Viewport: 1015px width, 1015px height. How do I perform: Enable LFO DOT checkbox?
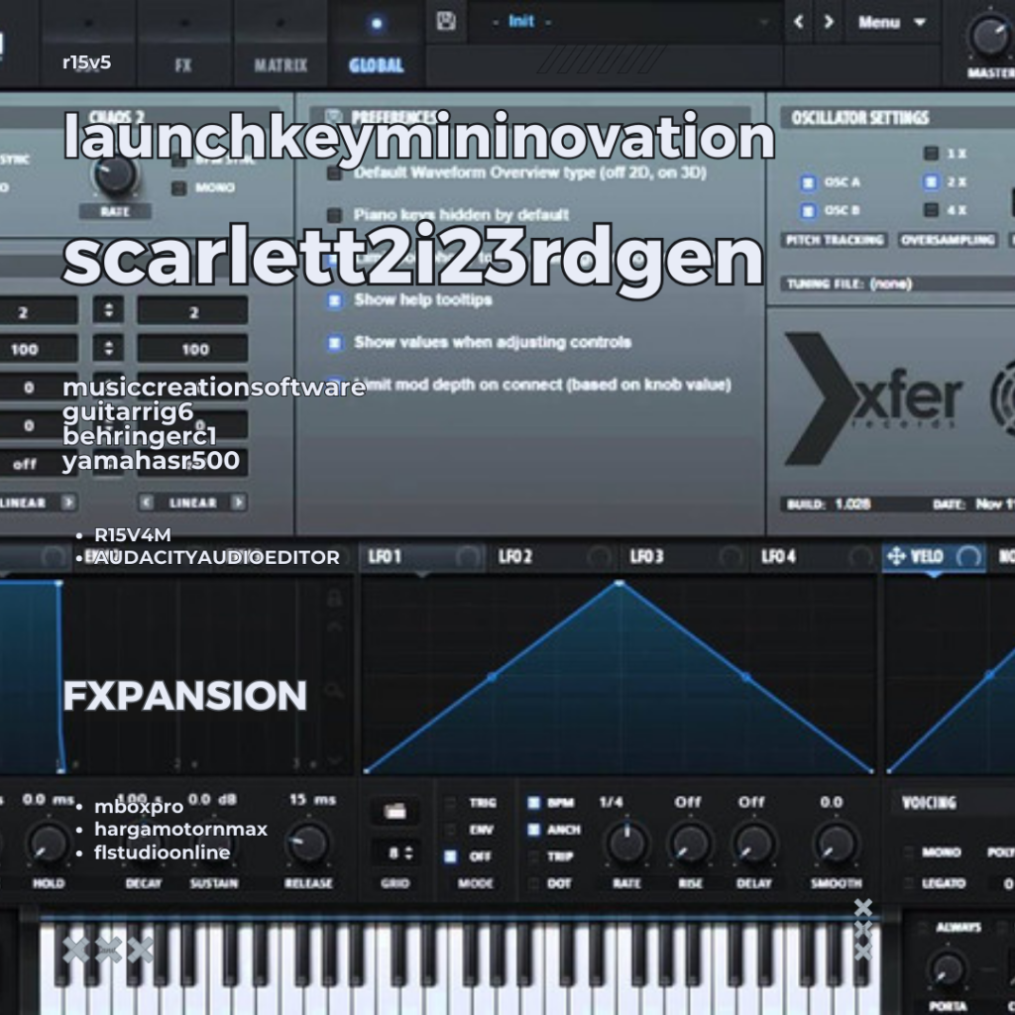(533, 883)
